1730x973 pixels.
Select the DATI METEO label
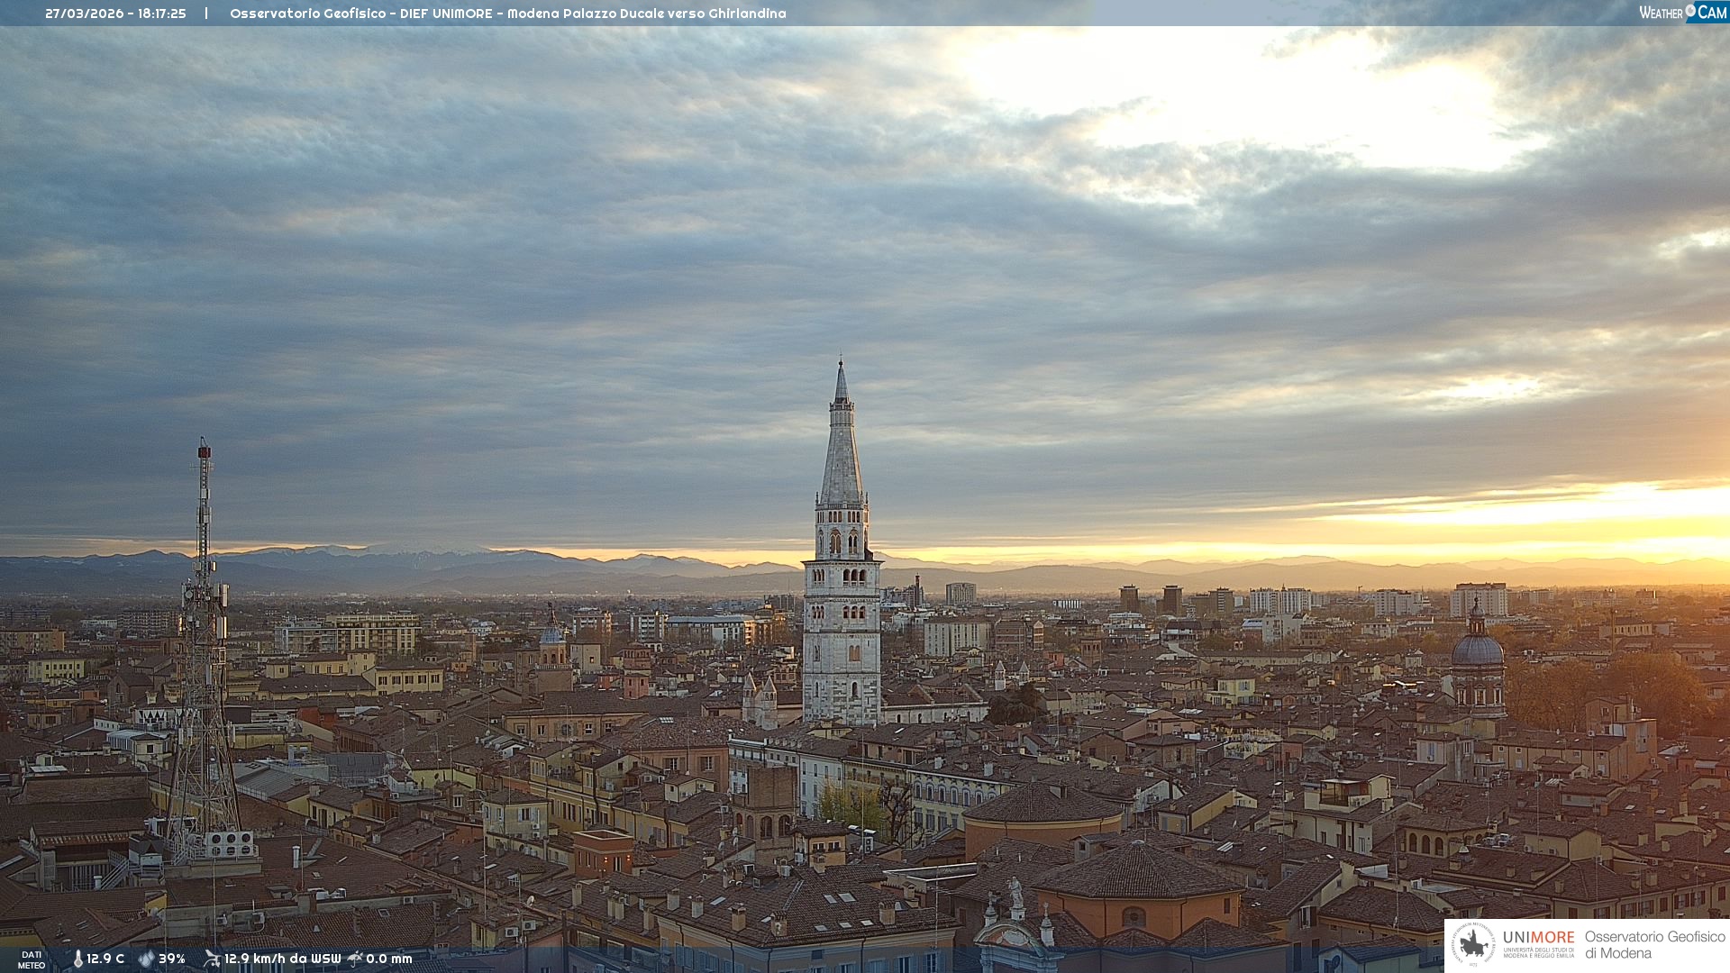32,959
